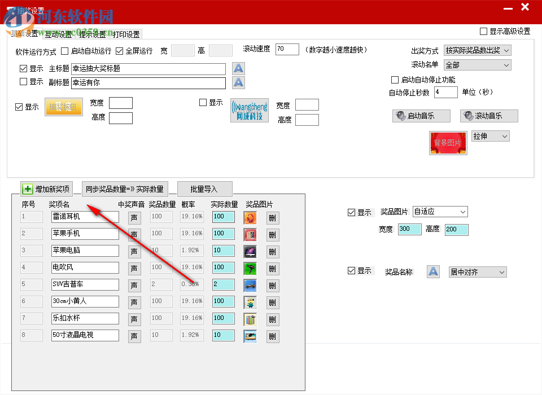542x395 pixels.
Task: Open prize name font settings A icon
Action: (433, 271)
